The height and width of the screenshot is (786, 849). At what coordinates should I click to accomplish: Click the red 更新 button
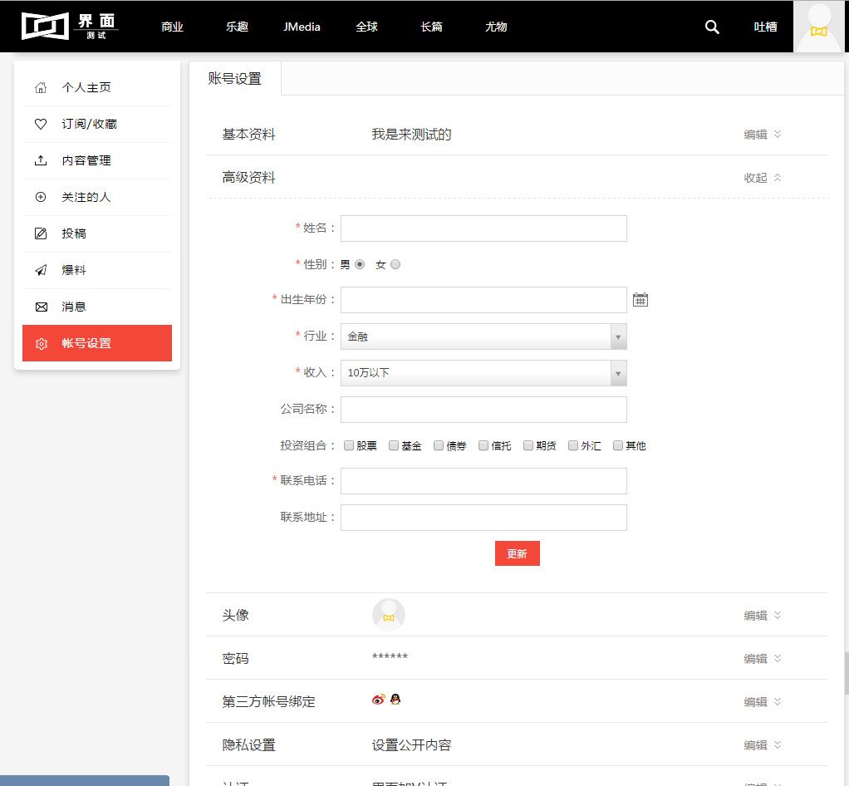pyautogui.click(x=517, y=553)
